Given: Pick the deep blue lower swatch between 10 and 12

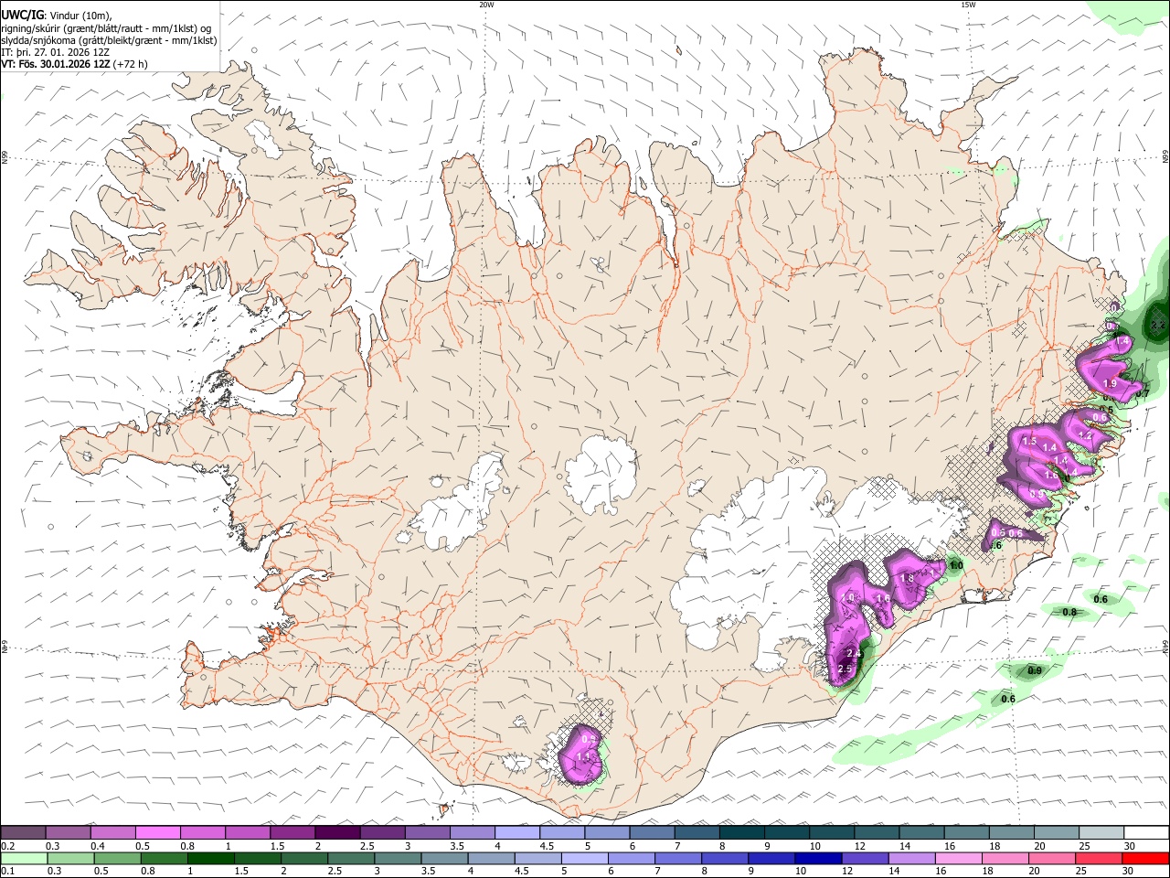Looking at the screenshot, I should pyautogui.click(x=817, y=858).
